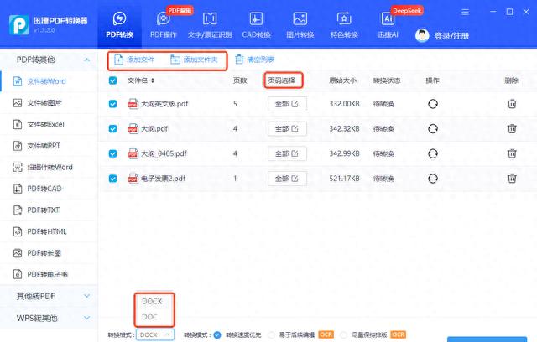
Task: Choose DOCX from format dropdown list
Action: coord(152,301)
